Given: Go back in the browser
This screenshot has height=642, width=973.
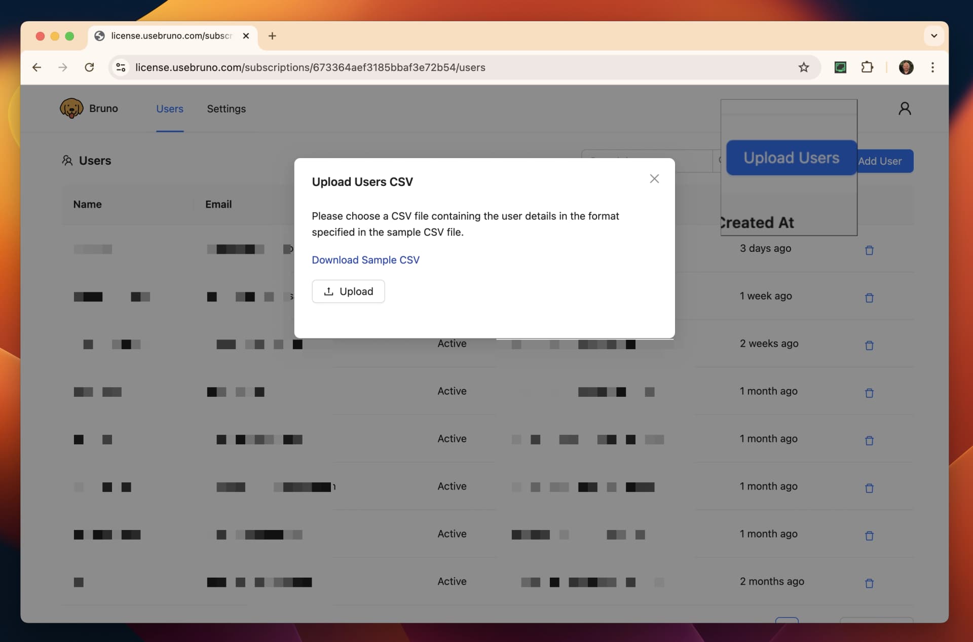Looking at the screenshot, I should click(36, 67).
